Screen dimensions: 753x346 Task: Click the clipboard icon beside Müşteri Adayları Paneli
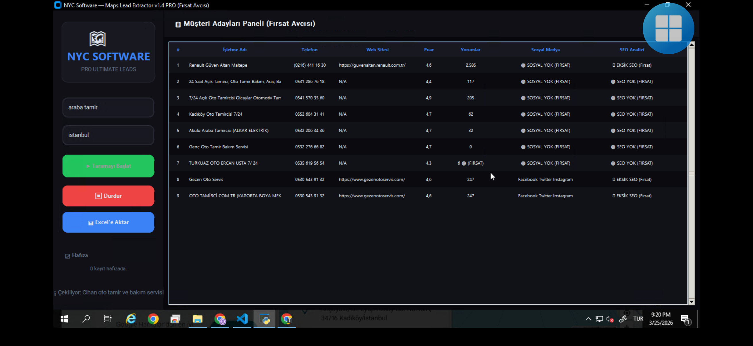click(178, 24)
